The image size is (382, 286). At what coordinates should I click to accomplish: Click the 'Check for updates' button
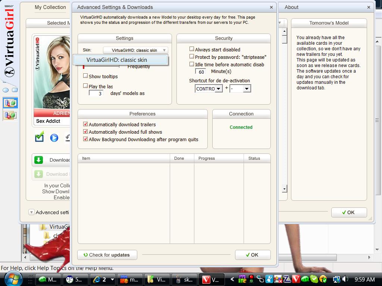point(107,255)
